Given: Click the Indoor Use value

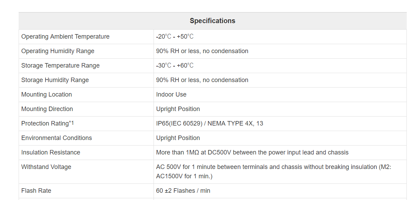Looking at the screenshot, I should coord(171,94).
